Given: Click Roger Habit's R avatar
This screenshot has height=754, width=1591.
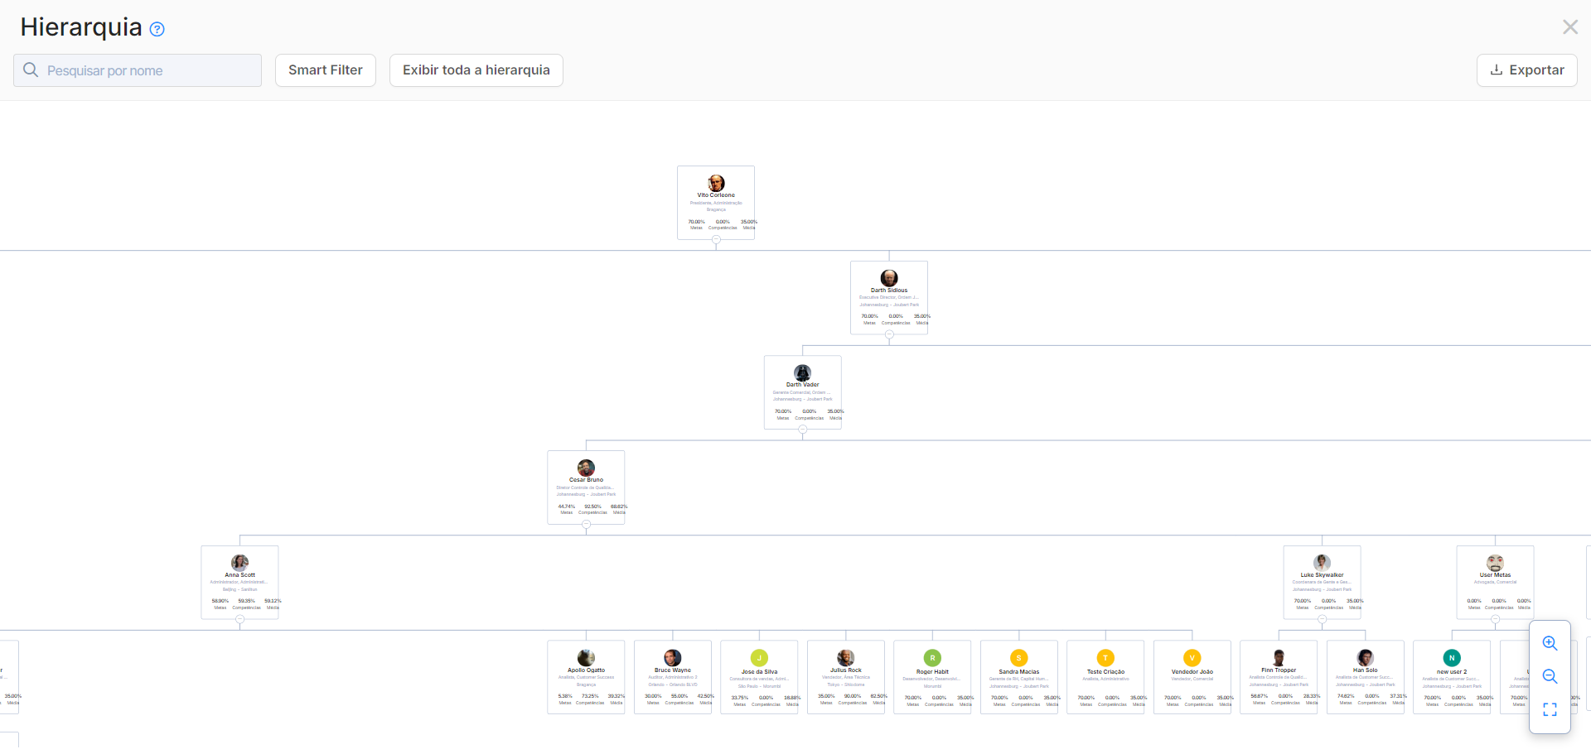Looking at the screenshot, I should click(x=932, y=658).
